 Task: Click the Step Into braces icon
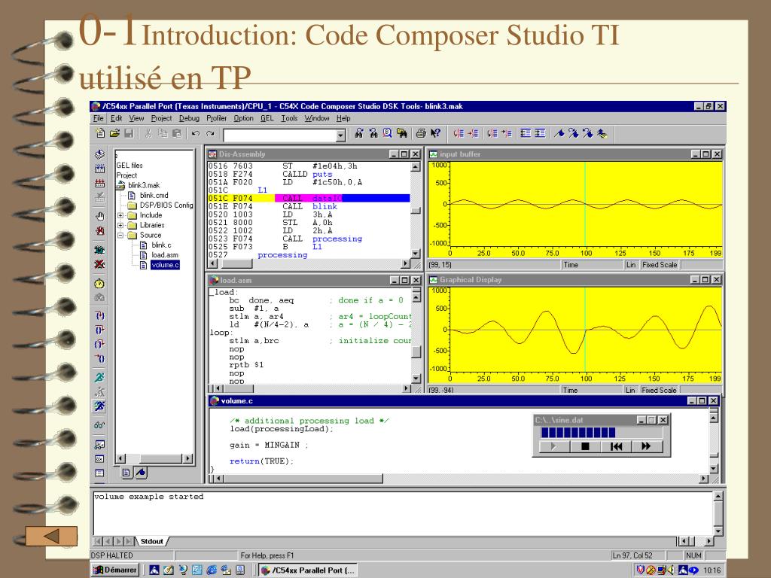[100, 315]
